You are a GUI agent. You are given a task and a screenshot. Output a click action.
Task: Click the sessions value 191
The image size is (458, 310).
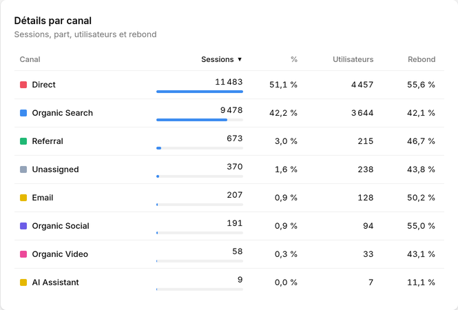coord(235,223)
